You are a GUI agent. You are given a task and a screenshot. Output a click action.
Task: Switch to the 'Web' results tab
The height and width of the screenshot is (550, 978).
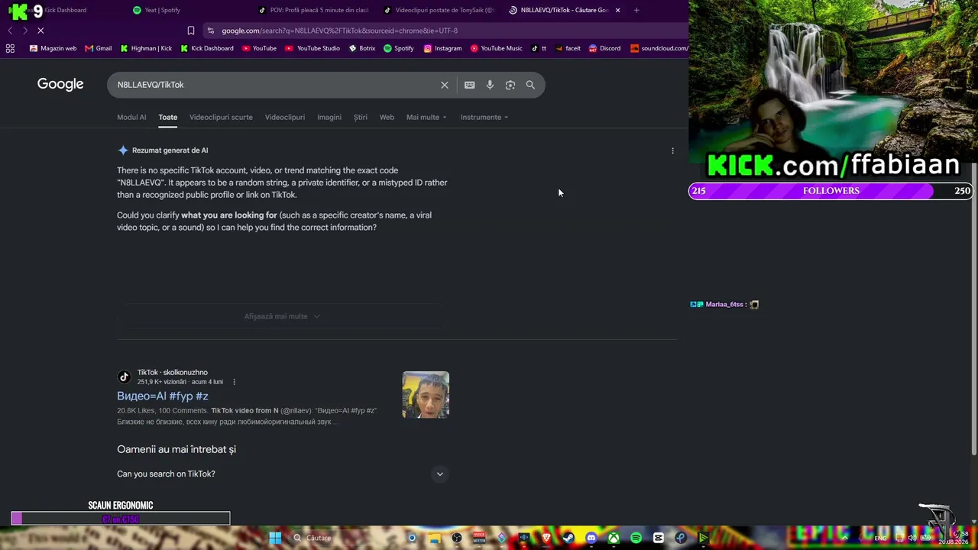click(x=387, y=117)
